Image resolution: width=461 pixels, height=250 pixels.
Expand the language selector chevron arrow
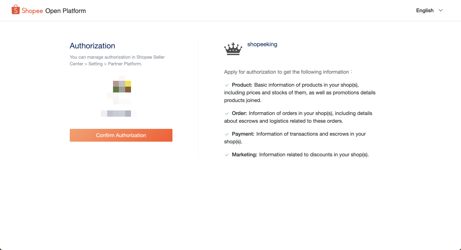pyautogui.click(x=441, y=10)
